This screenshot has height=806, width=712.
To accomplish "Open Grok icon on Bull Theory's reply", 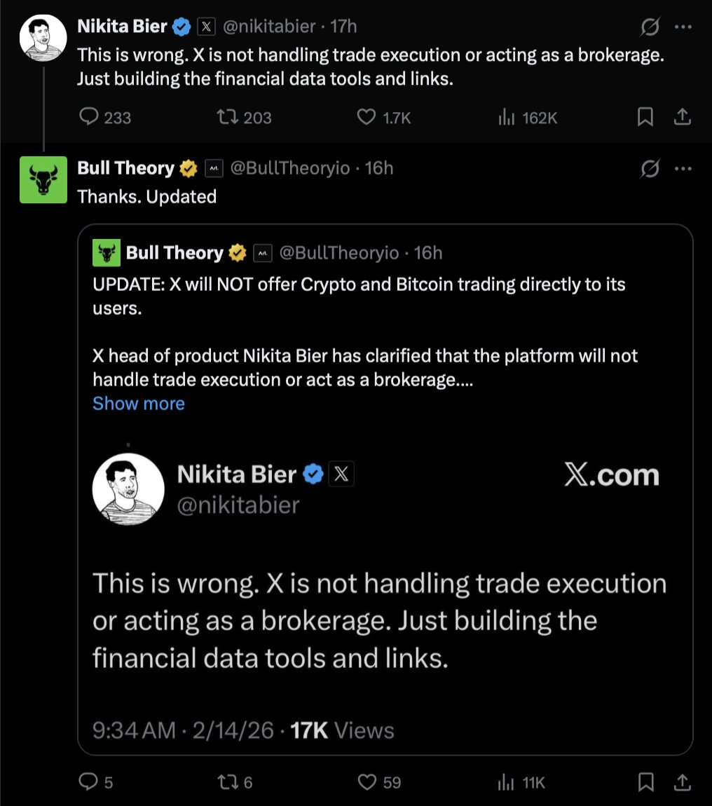I will [x=650, y=169].
